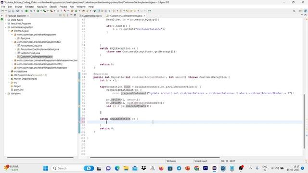Click the Open Perspective icon
The image size is (308, 173).
tap(300, 11)
